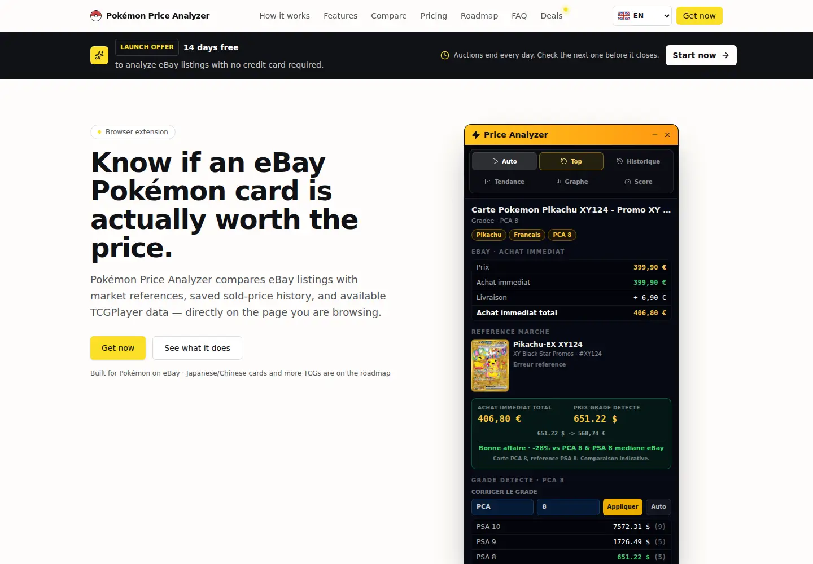Click the Prix row showing 399,90 €
The width and height of the screenshot is (813, 564).
[571, 267]
